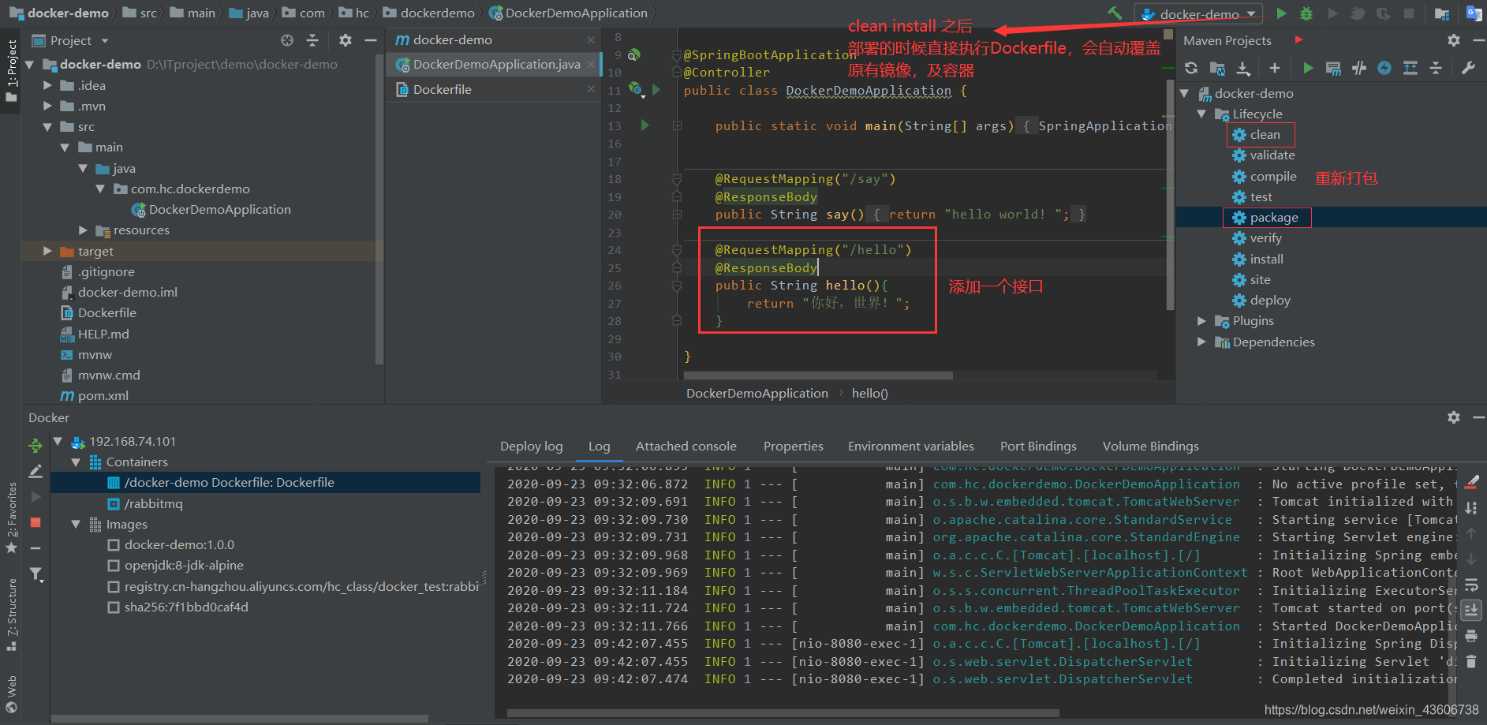
Task: Stop Docker container with red square
Action: click(x=35, y=522)
